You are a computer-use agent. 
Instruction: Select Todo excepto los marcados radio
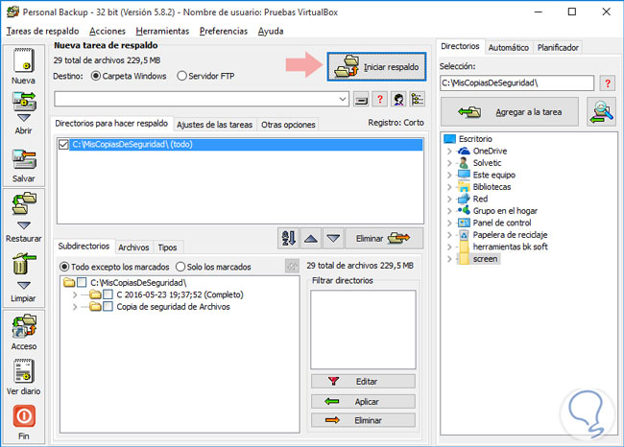point(64,267)
